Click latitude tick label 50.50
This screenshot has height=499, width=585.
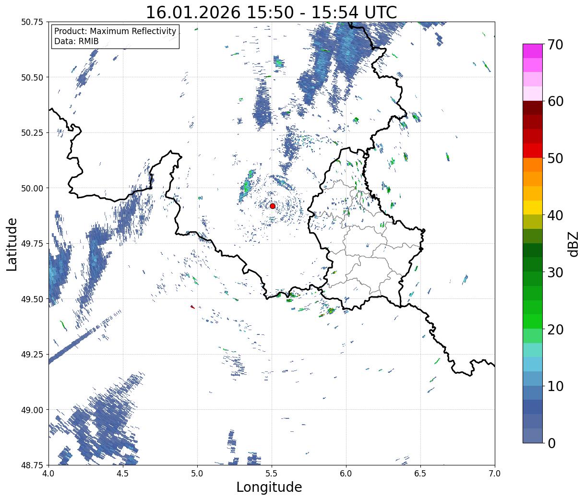click(32, 77)
